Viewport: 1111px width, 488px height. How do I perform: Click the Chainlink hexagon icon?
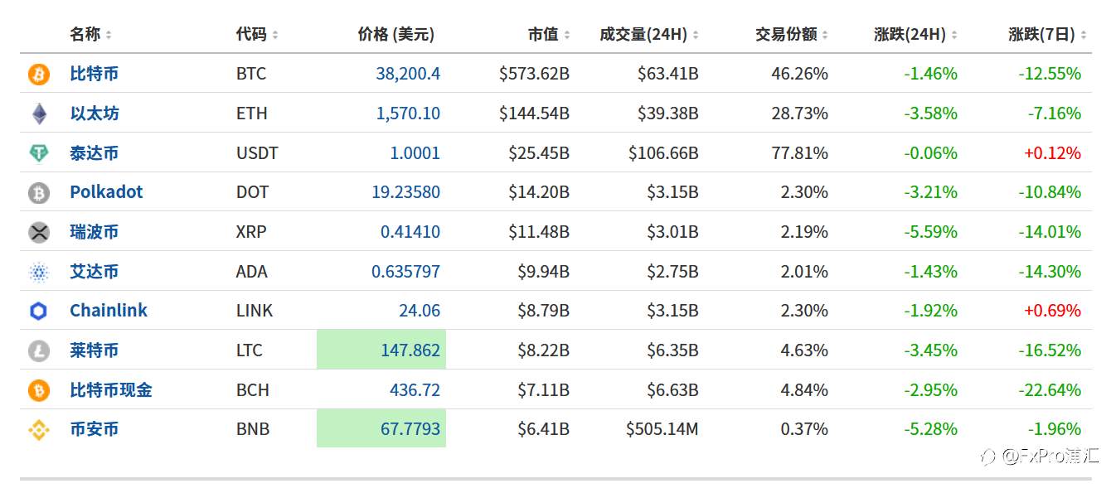point(39,312)
